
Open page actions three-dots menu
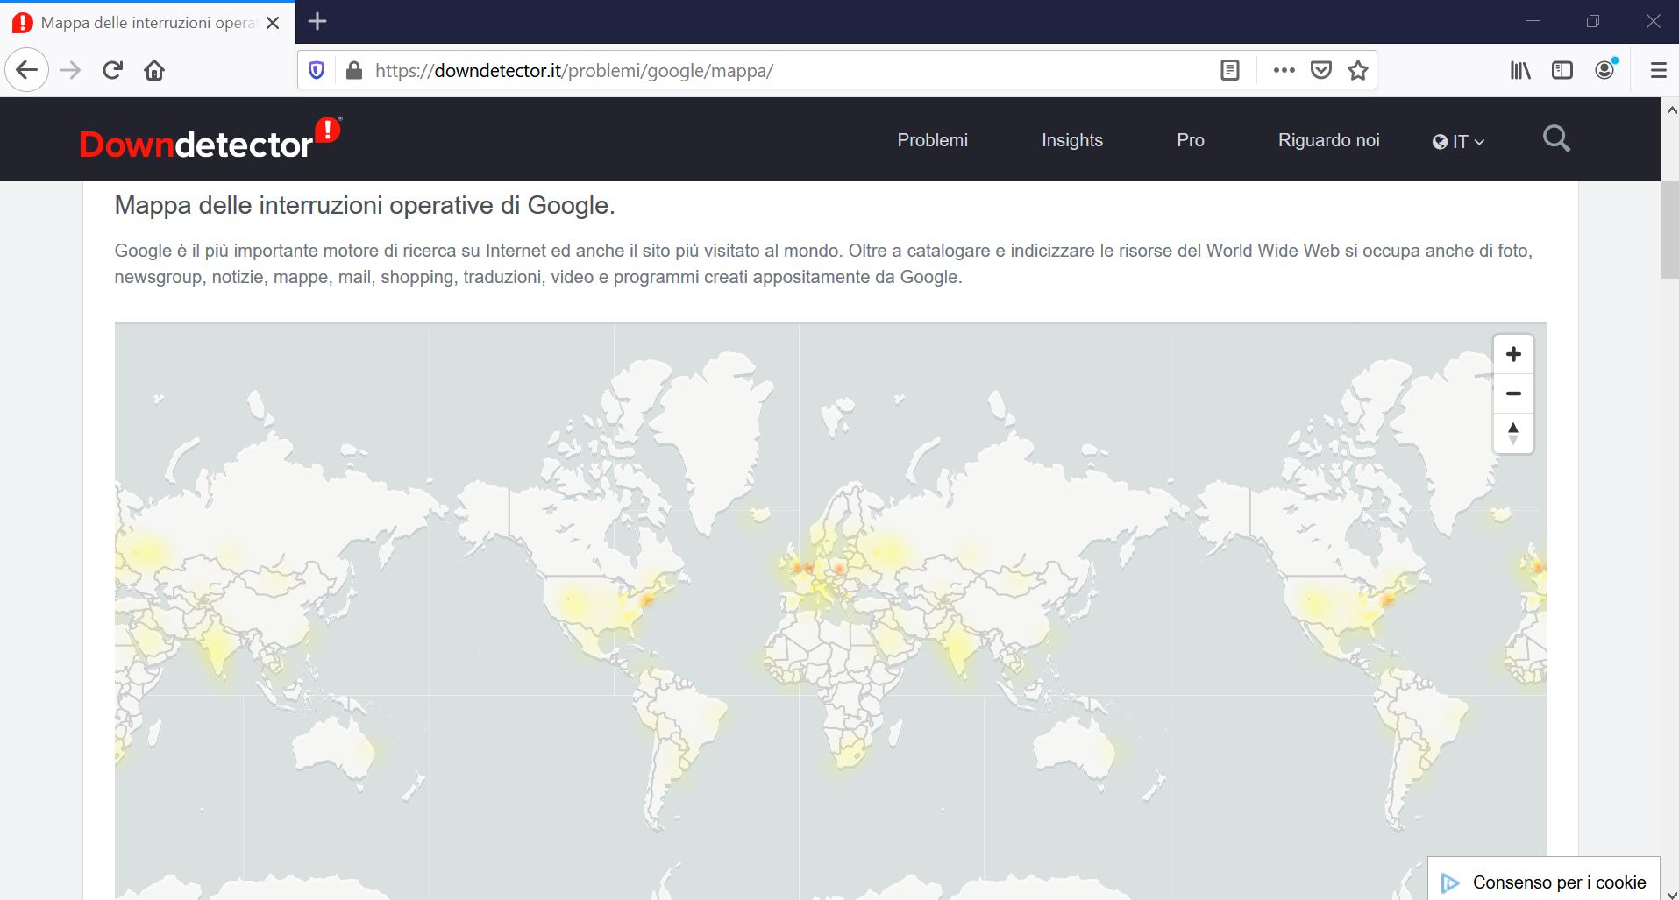[1284, 70]
